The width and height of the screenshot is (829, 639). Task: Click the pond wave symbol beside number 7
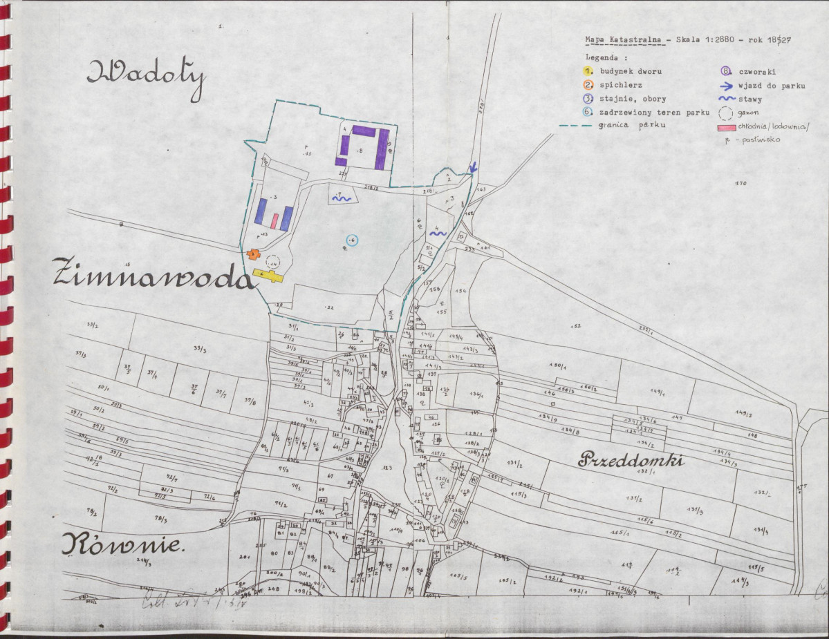pyautogui.click(x=342, y=199)
